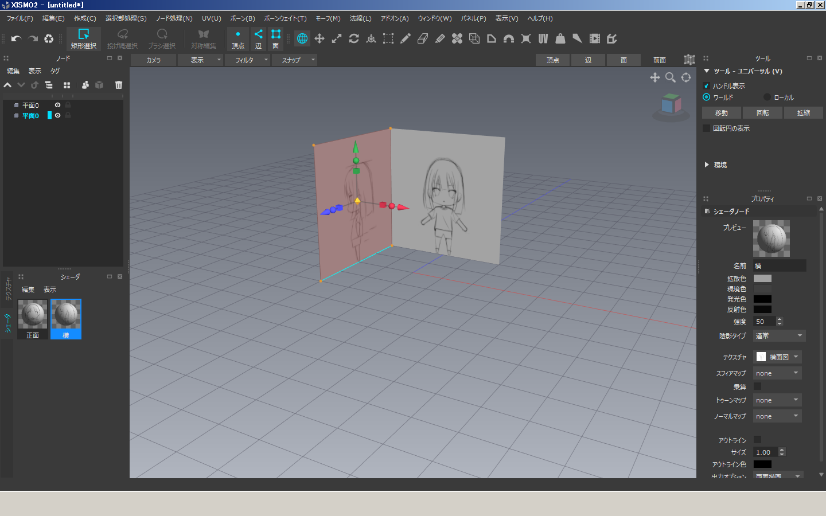This screenshot has height=516, width=826.
Task: Toggle lock of white 平面0 node
Action: click(68, 105)
